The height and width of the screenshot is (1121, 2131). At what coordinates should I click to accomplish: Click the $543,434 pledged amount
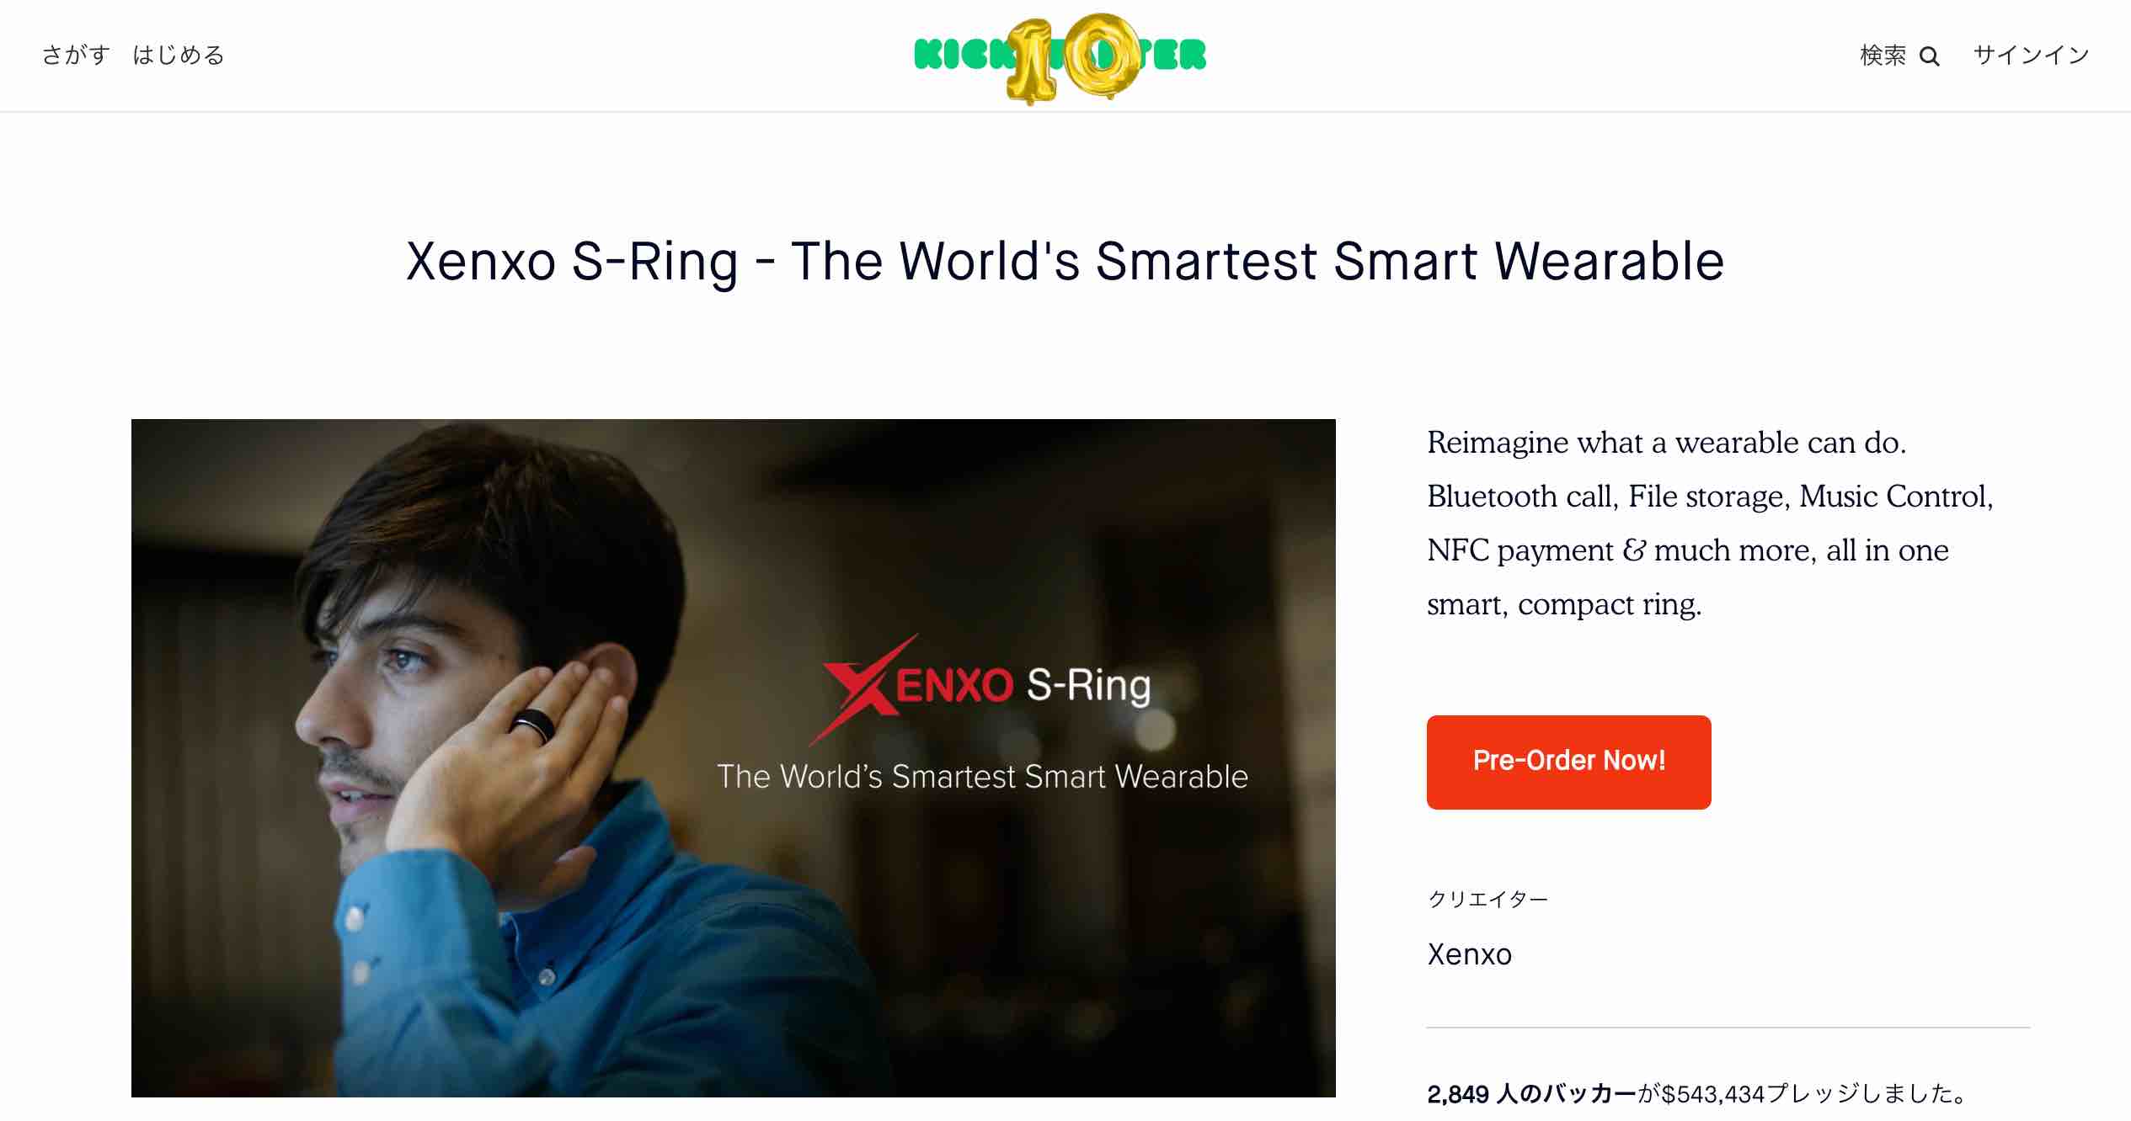(x=1712, y=1093)
